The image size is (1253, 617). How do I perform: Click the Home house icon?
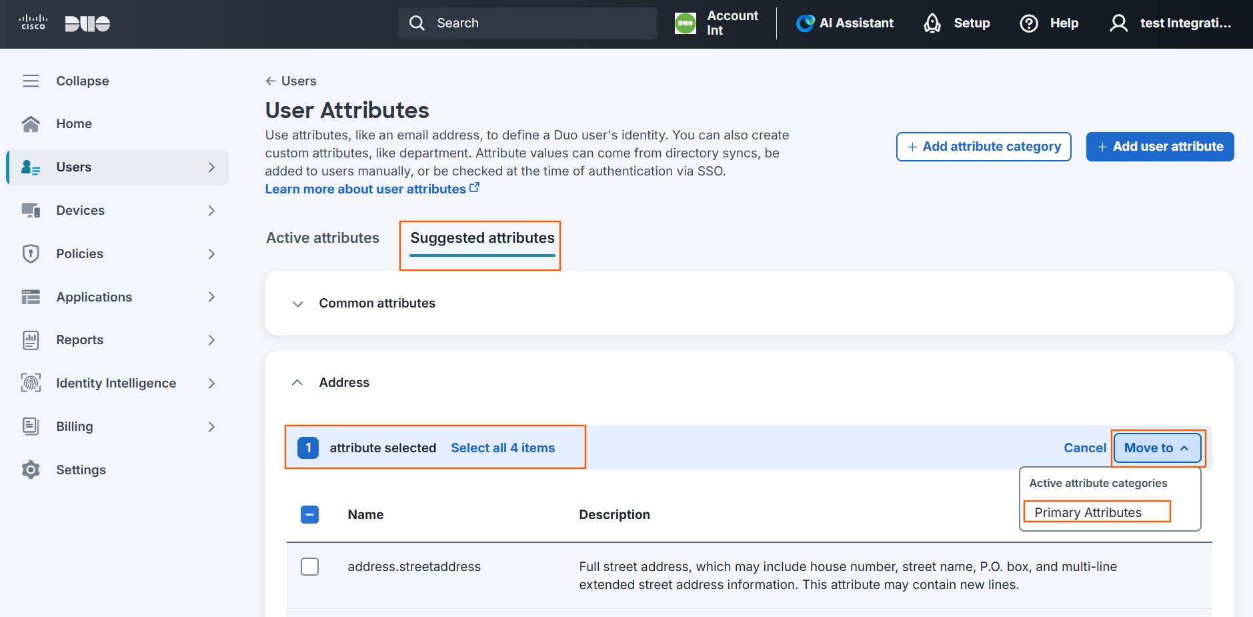[x=31, y=124]
